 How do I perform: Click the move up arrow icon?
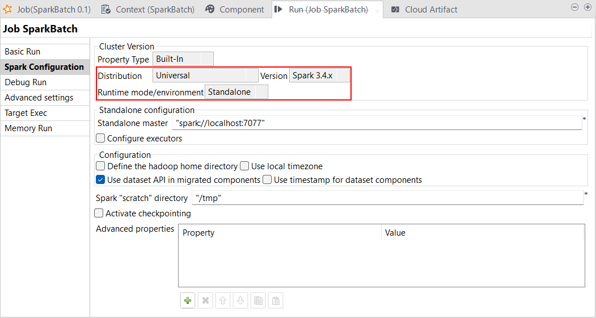click(x=223, y=300)
